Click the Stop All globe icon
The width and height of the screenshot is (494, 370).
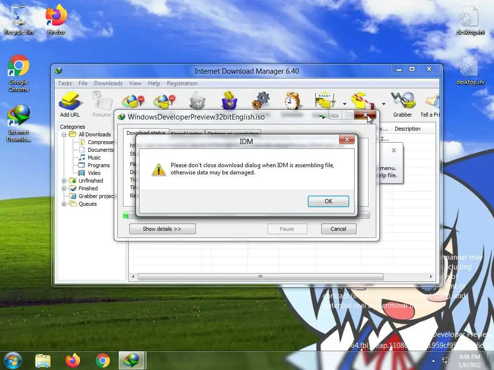coord(164,101)
